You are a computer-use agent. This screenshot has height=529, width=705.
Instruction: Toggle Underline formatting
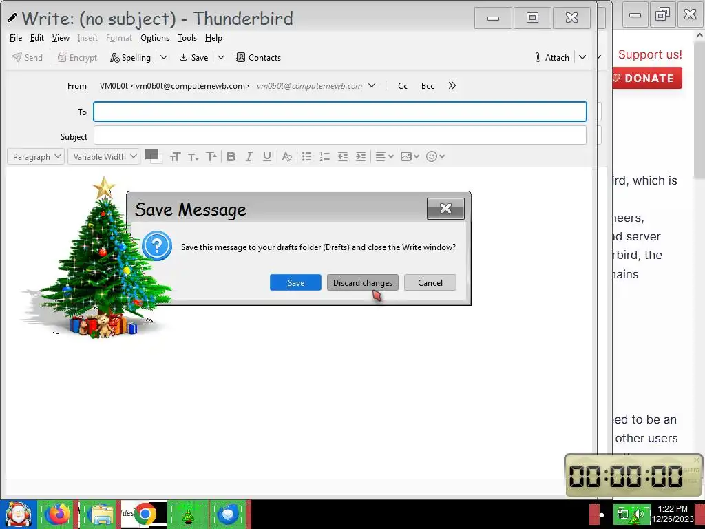(x=267, y=156)
